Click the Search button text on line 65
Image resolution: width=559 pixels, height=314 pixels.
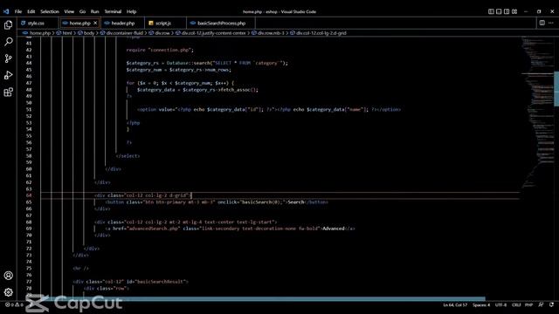tap(296, 201)
